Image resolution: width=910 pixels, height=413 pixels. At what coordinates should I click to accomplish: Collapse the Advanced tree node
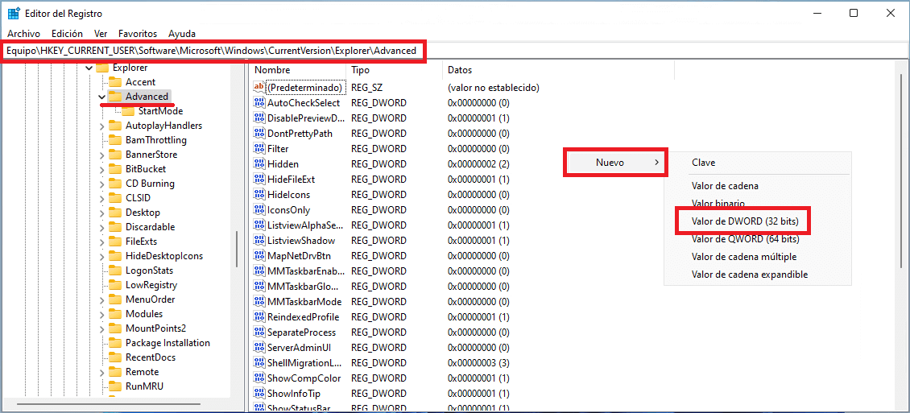tap(101, 97)
